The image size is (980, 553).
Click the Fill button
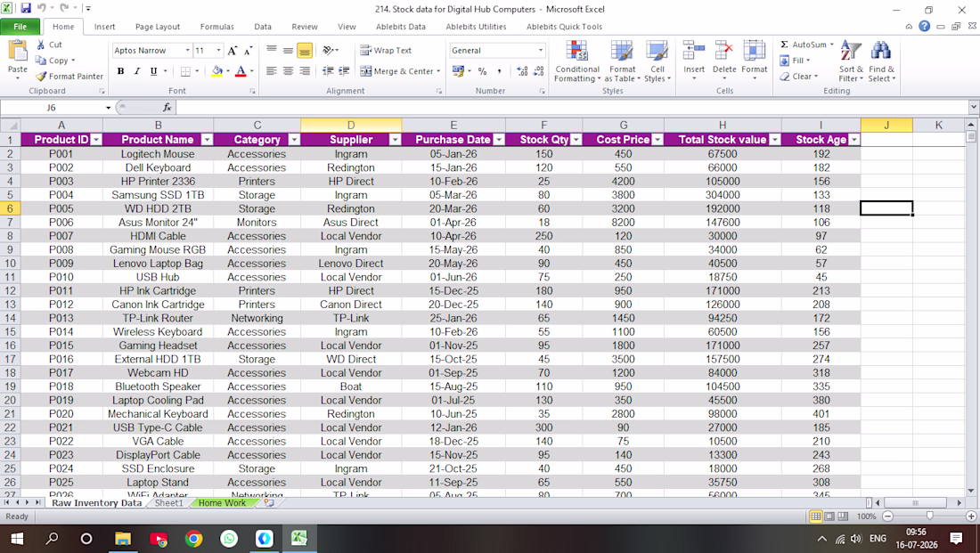point(795,61)
